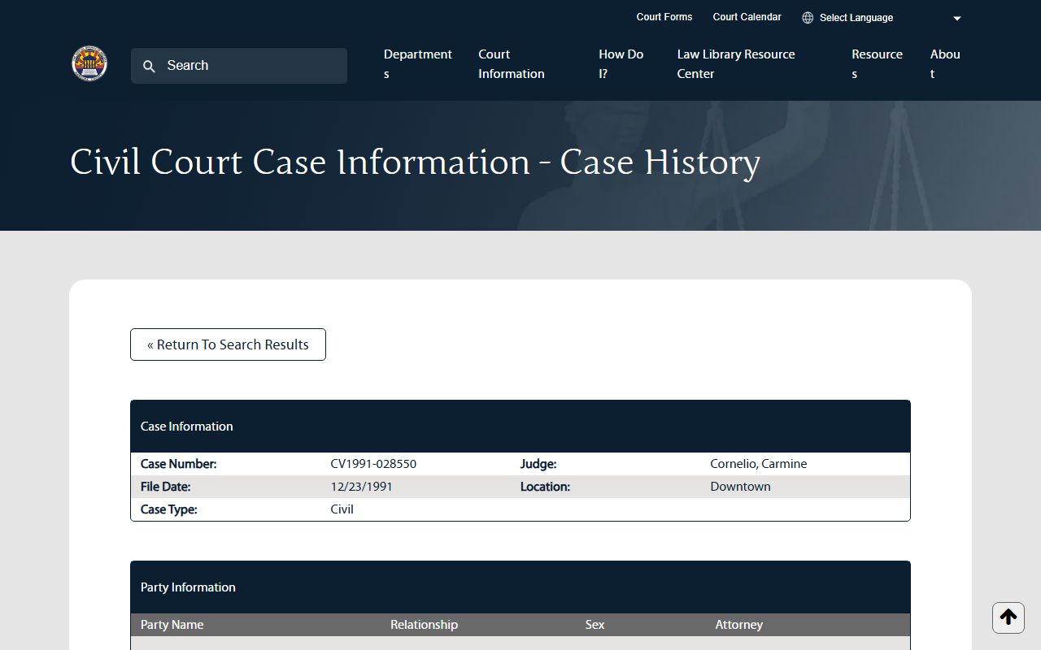Click judge name Cornelio, Carmine
1041x650 pixels.
(758, 464)
